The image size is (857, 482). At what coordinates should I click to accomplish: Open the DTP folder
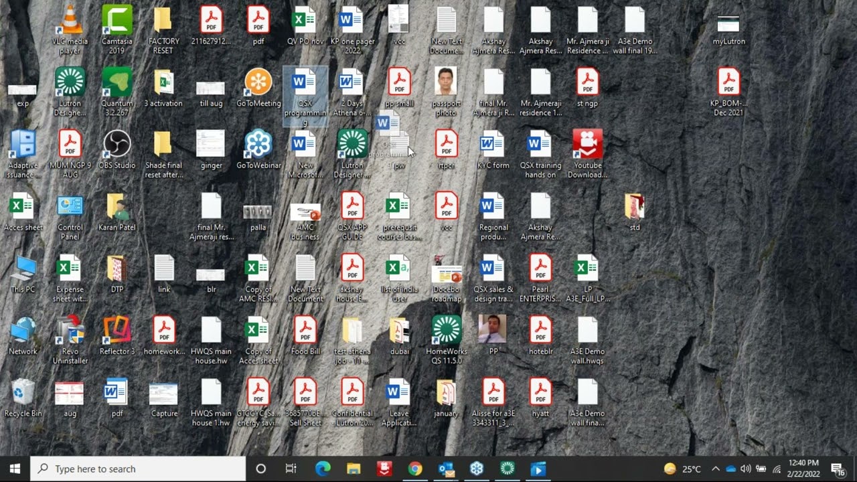pyautogui.click(x=117, y=273)
